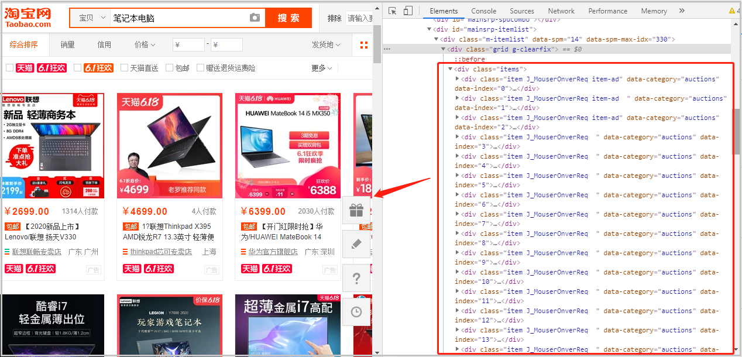Open the 酷睿i7 轻金属薄出位 thumbnail

click(x=53, y=325)
